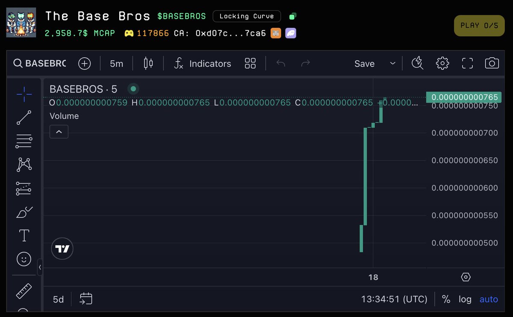513x317 pixels.
Task: Open the 5m timeframe selector
Action: coord(116,64)
